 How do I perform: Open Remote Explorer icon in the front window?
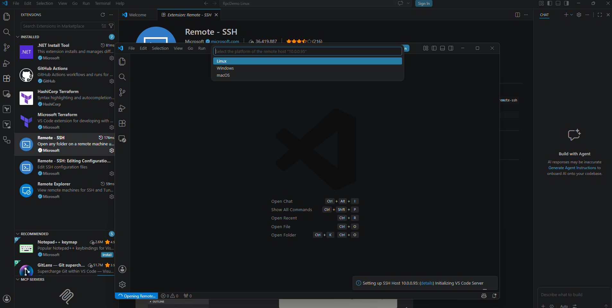[122, 139]
